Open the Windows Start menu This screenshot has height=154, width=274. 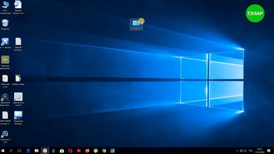coord(3,151)
